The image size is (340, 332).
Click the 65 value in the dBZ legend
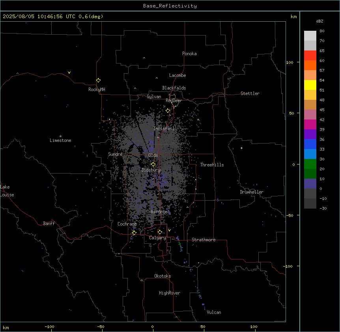[322, 51]
